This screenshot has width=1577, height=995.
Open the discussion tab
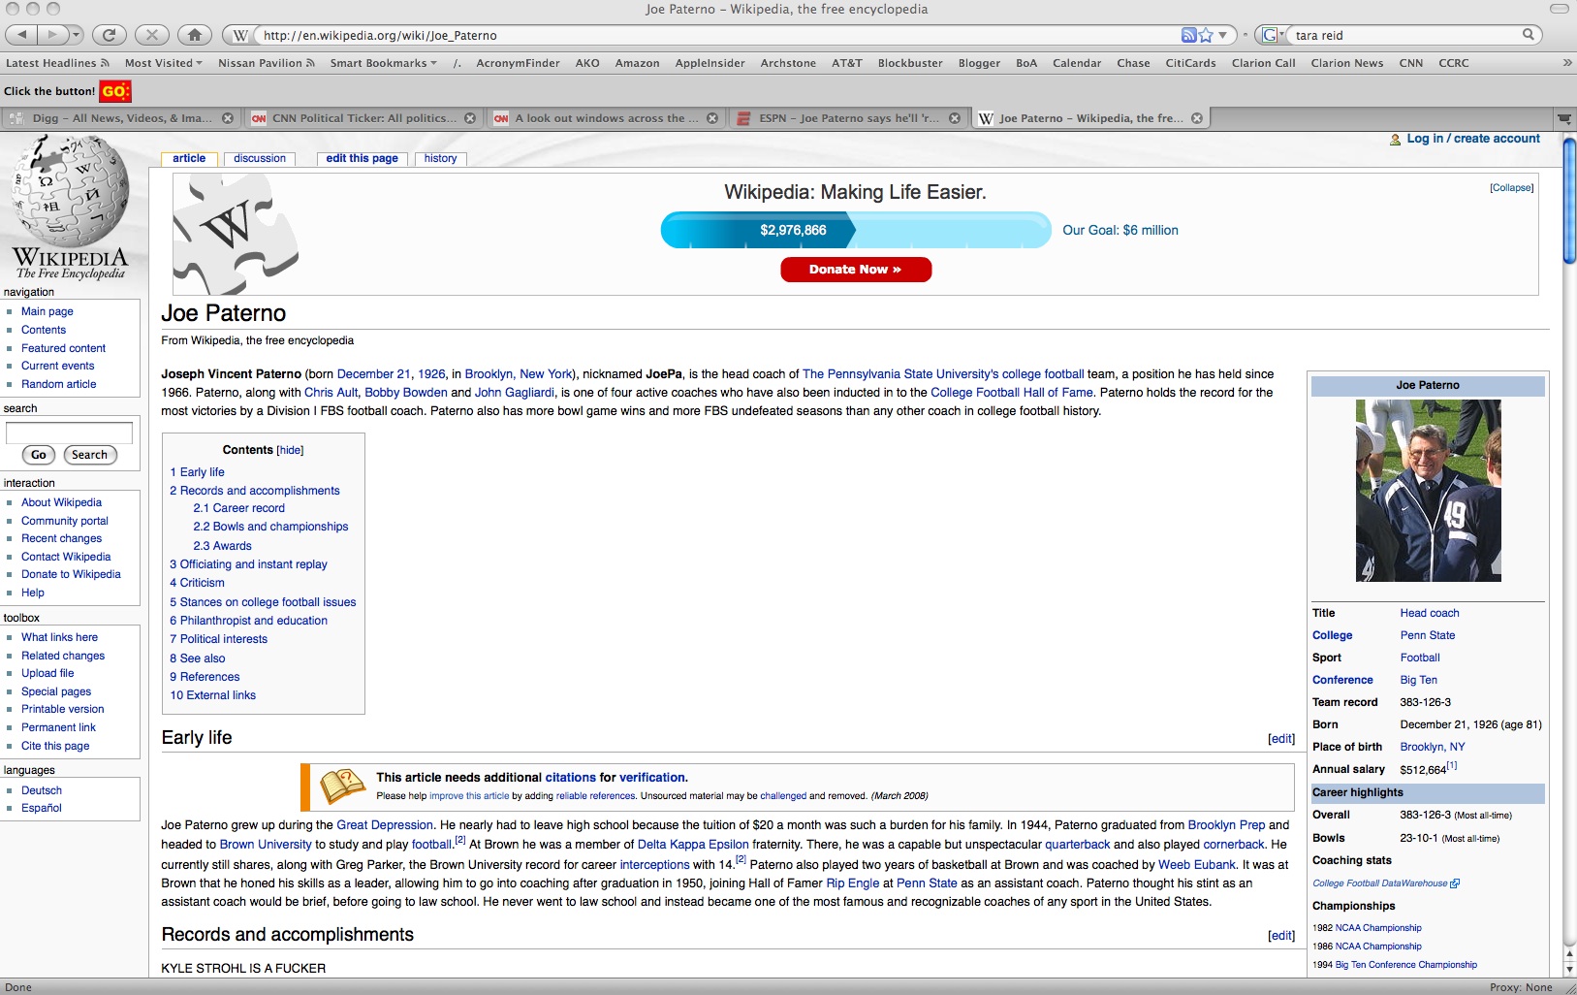(260, 158)
